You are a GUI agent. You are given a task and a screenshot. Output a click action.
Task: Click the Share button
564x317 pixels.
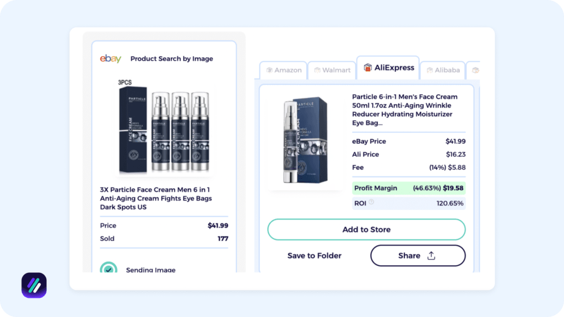coord(418,255)
